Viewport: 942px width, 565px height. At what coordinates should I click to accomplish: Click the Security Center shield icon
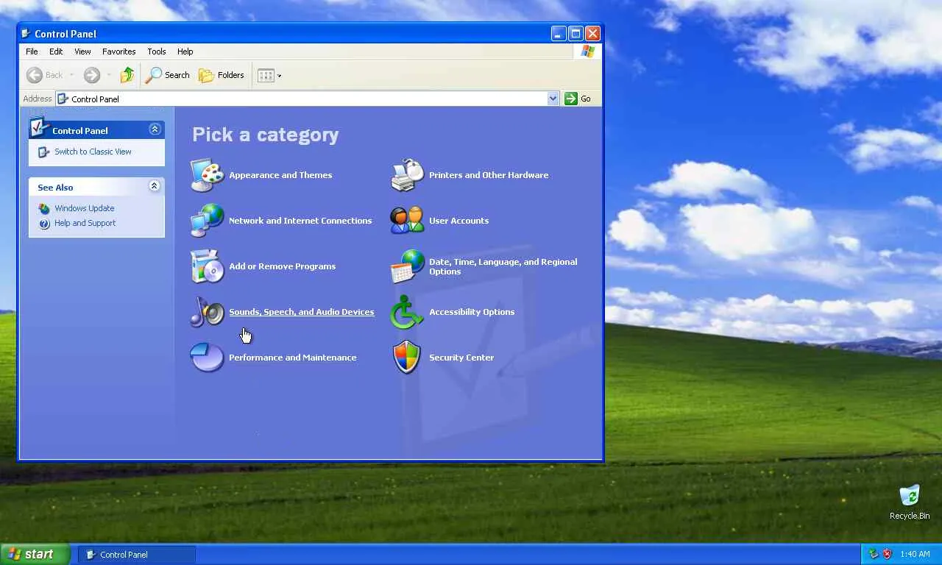coord(408,358)
